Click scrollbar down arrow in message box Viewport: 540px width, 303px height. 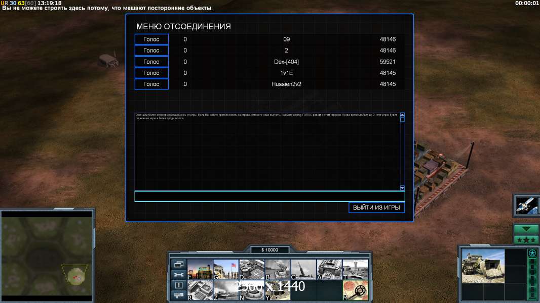click(x=402, y=188)
